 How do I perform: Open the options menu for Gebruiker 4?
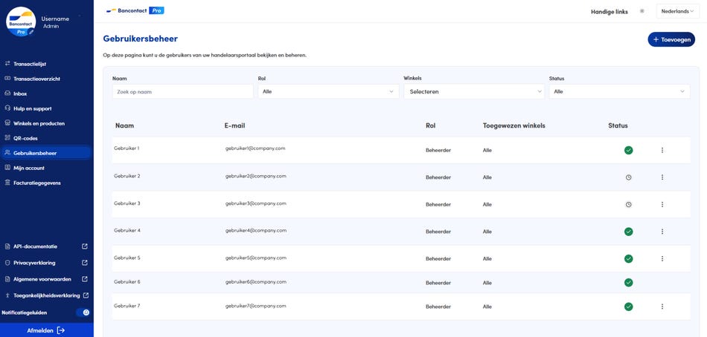coord(662,232)
